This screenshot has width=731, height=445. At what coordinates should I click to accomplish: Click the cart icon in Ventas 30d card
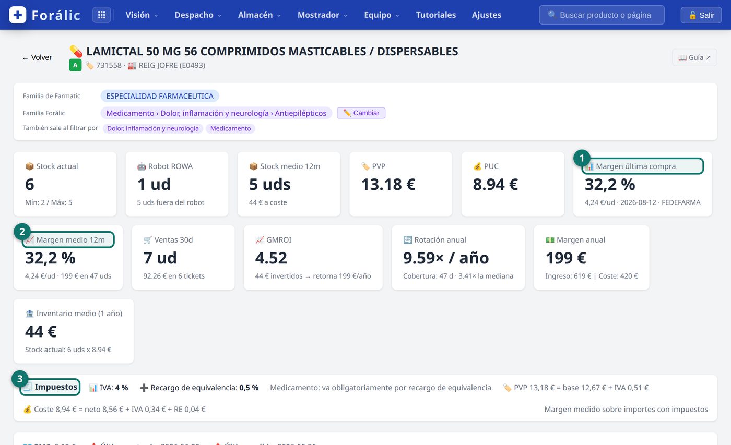pyautogui.click(x=147, y=240)
